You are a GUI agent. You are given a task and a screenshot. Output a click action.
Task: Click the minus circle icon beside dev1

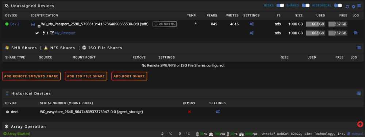pyautogui.click(x=7, y=112)
